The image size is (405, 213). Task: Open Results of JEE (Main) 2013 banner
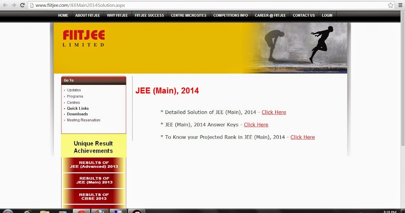(x=94, y=181)
